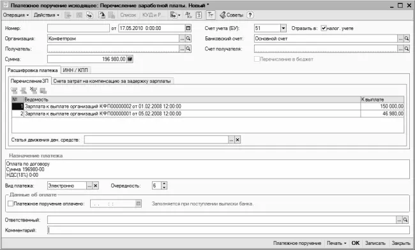
Task: Click magnifier icon for Банковский счет
Action: 407,38
